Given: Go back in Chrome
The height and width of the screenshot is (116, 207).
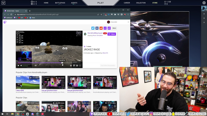Looking at the screenshot, I should coord(5,15).
